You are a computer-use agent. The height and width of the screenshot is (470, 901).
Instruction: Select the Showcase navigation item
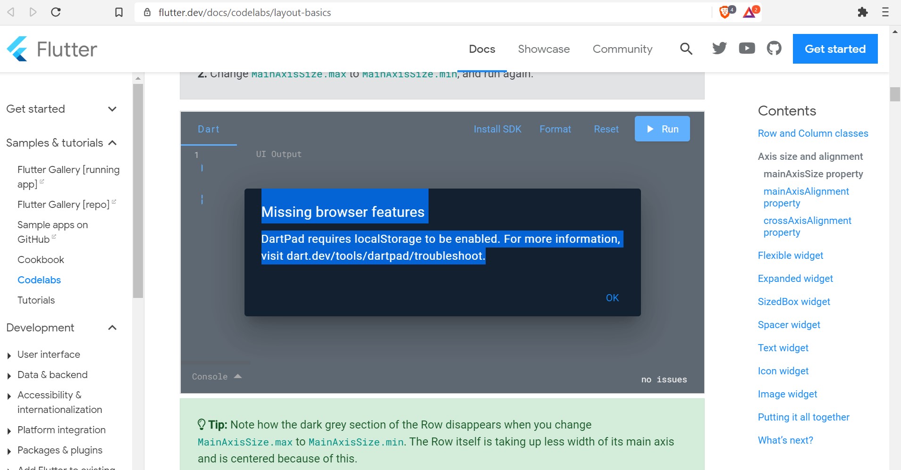[544, 49]
